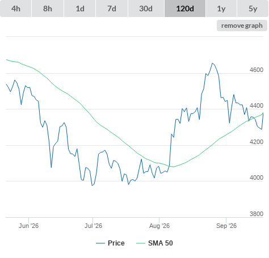Image resolution: width=269 pixels, height=258 pixels.
Task: Click the active 120d range tab
Action: tap(185, 9)
